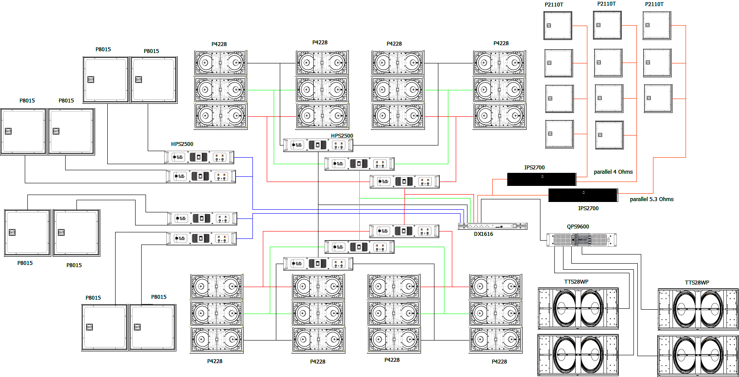Select the QPS9600 text label
Screen dimensions: 739x377
578,227
